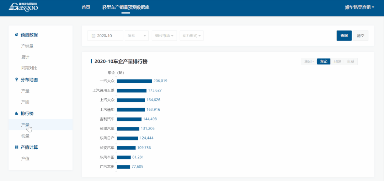
Task: Click the value 131,206
Action: point(148,128)
